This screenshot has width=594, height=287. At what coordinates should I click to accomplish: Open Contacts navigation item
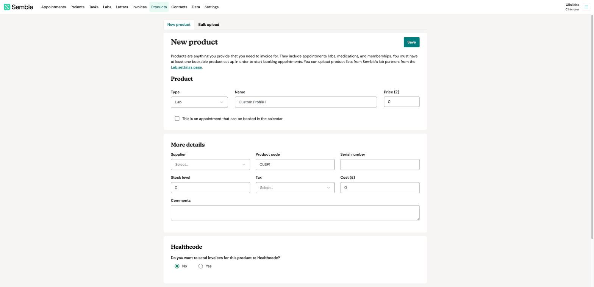pyautogui.click(x=179, y=7)
